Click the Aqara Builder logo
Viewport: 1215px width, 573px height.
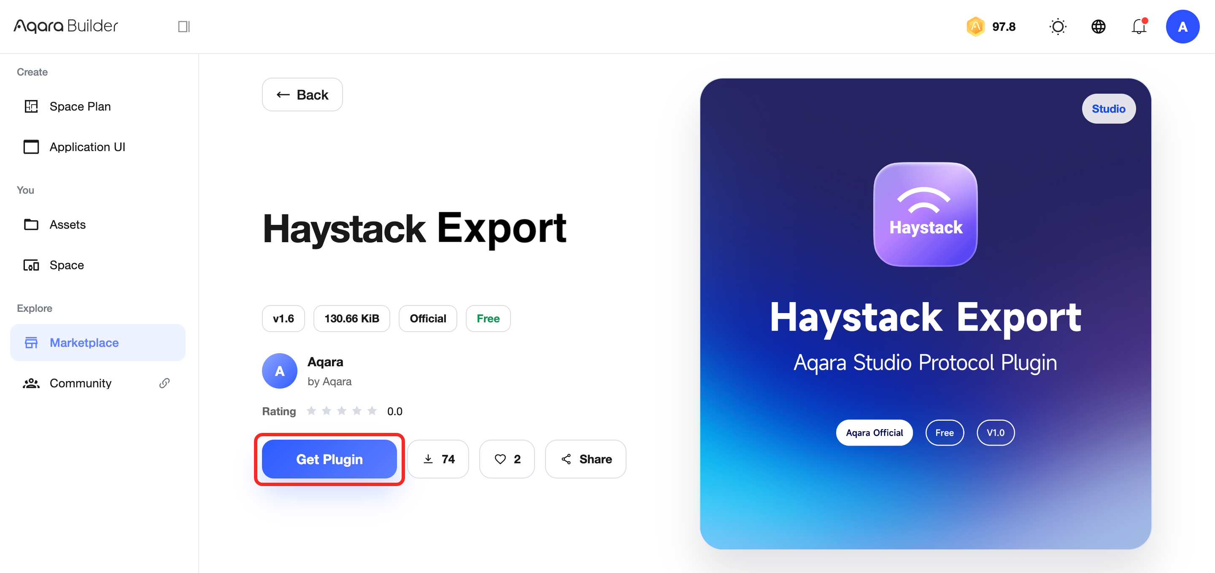tap(65, 26)
